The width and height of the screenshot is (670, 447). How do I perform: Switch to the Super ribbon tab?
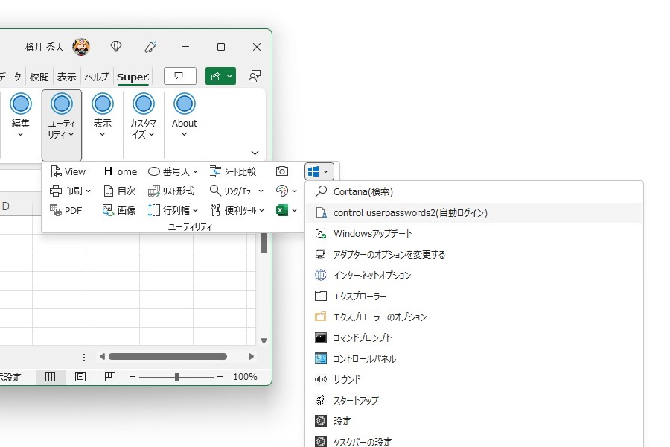pos(133,76)
